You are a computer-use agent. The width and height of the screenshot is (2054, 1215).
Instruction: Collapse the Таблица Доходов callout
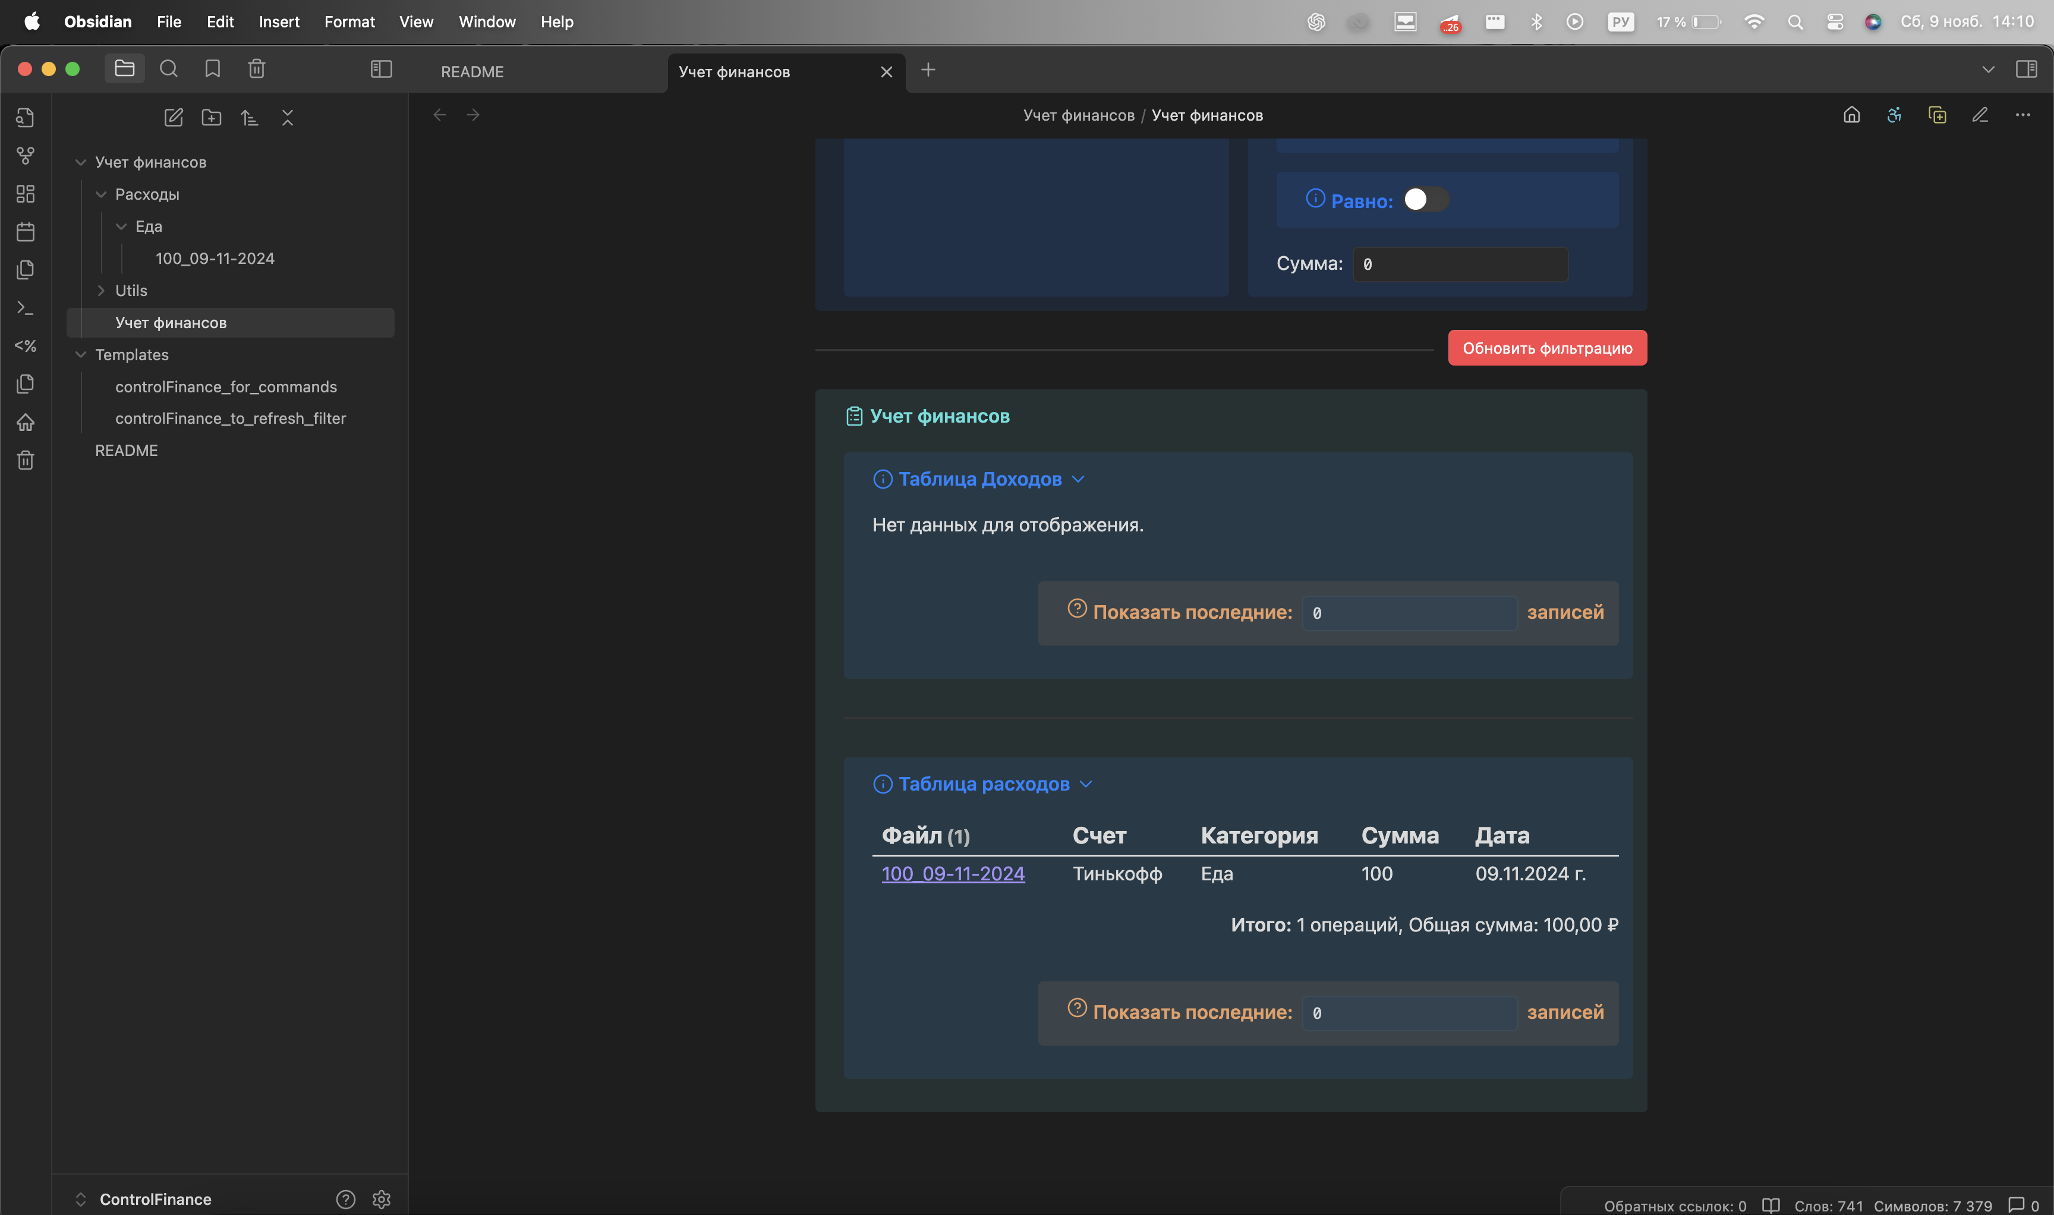point(1078,480)
